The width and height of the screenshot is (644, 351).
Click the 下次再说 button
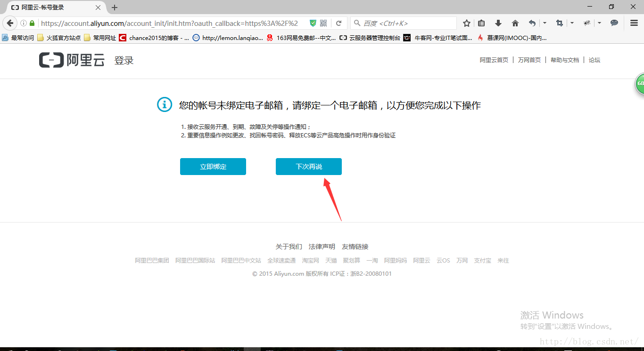coord(309,167)
